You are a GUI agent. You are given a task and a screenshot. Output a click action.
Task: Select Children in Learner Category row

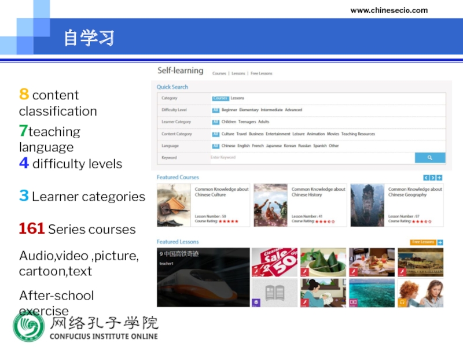click(x=229, y=122)
